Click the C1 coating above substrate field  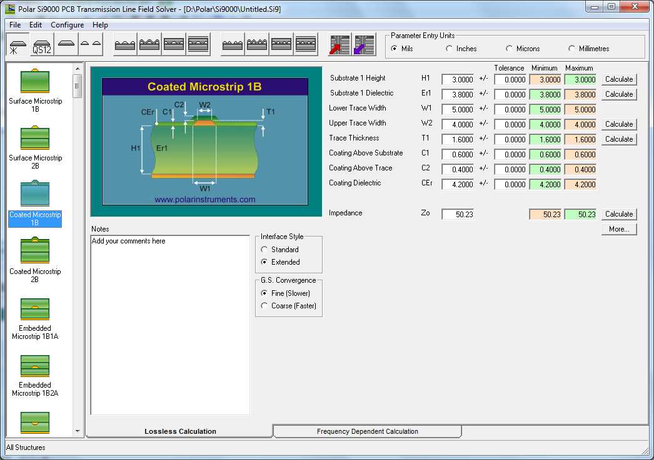coord(458,154)
